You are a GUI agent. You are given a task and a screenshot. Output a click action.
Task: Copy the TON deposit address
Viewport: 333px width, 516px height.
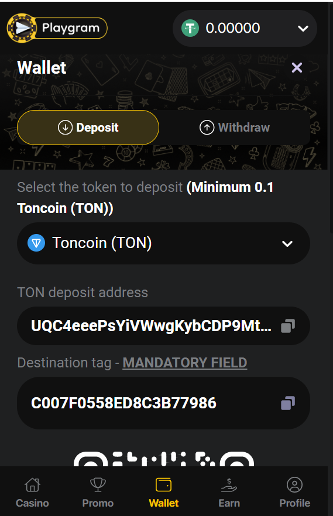point(288,326)
